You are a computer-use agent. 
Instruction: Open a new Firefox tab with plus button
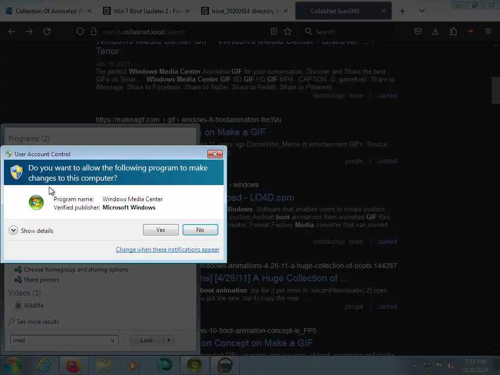(402, 11)
